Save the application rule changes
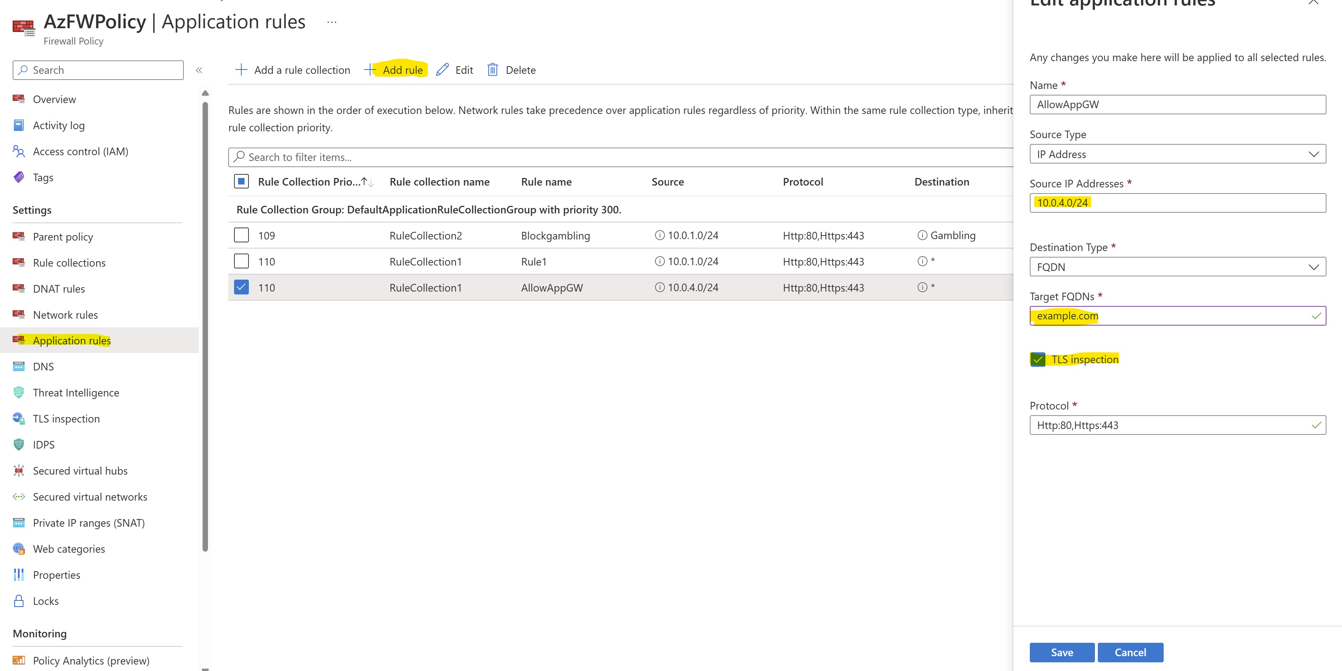The height and width of the screenshot is (671, 1342). 1061,652
